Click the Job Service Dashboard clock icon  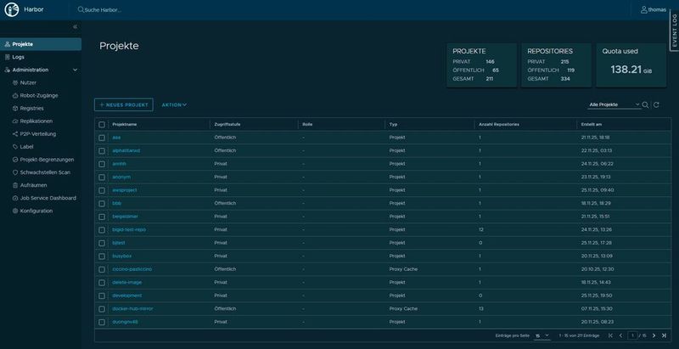(x=15, y=199)
